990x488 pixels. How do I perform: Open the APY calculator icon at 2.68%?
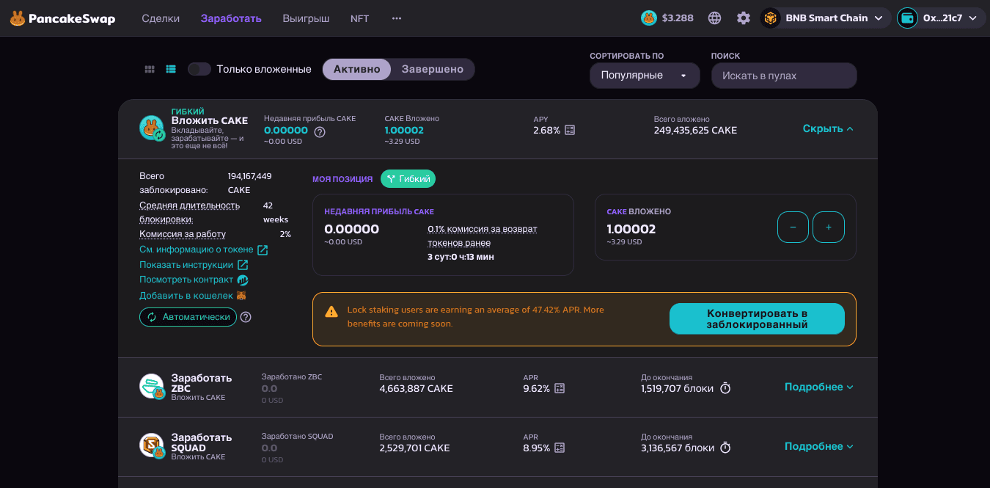pos(570,130)
